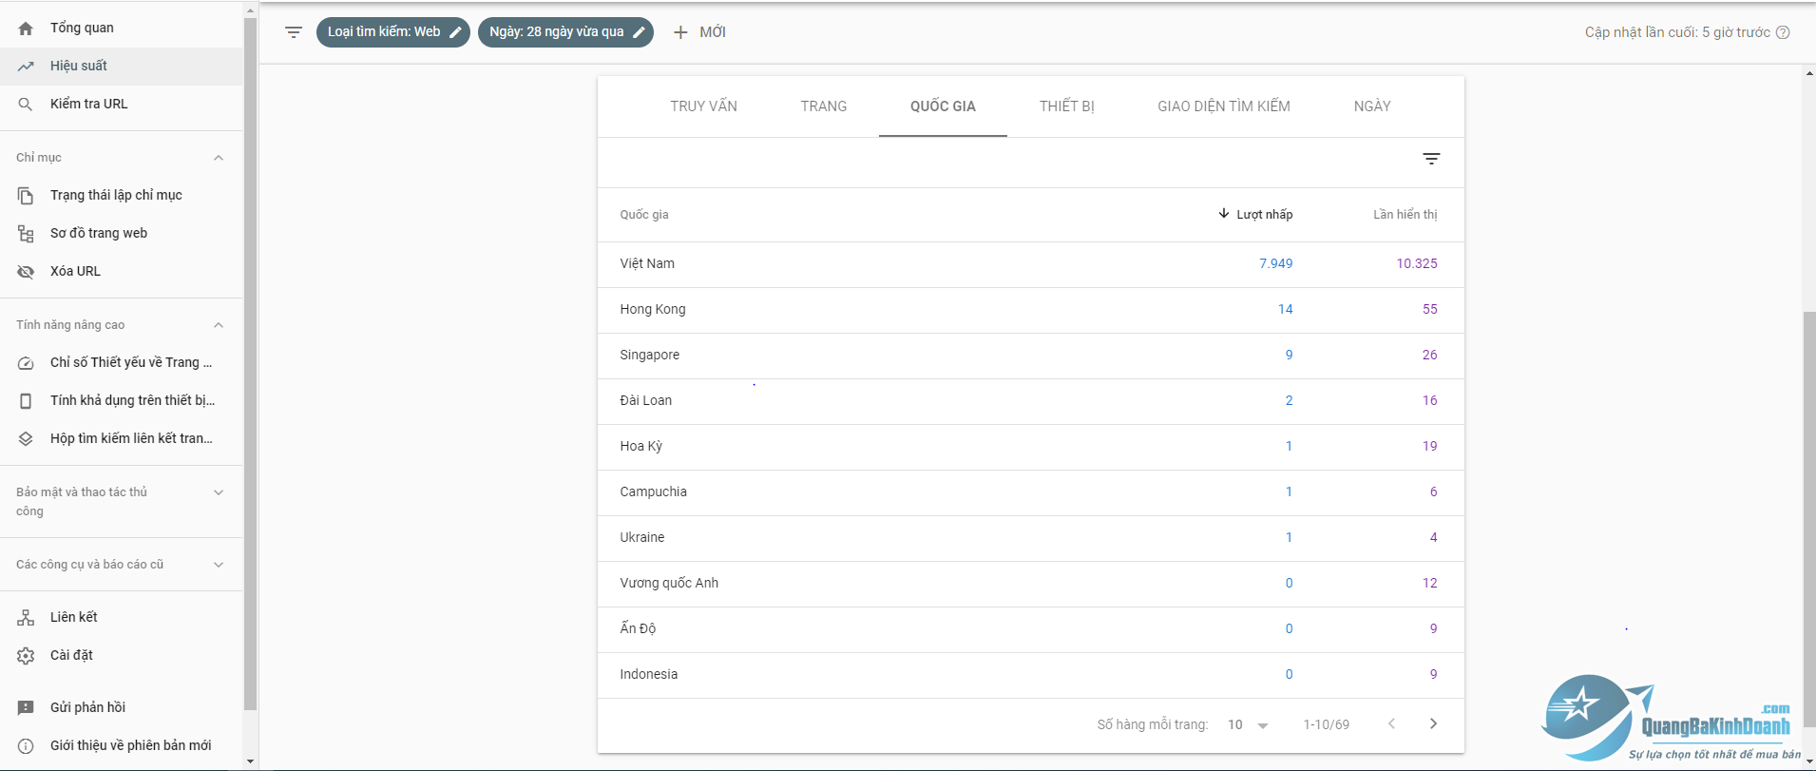This screenshot has height=771, width=1816.
Task: Open Tổng quan home icon
Action: pyautogui.click(x=26, y=29)
